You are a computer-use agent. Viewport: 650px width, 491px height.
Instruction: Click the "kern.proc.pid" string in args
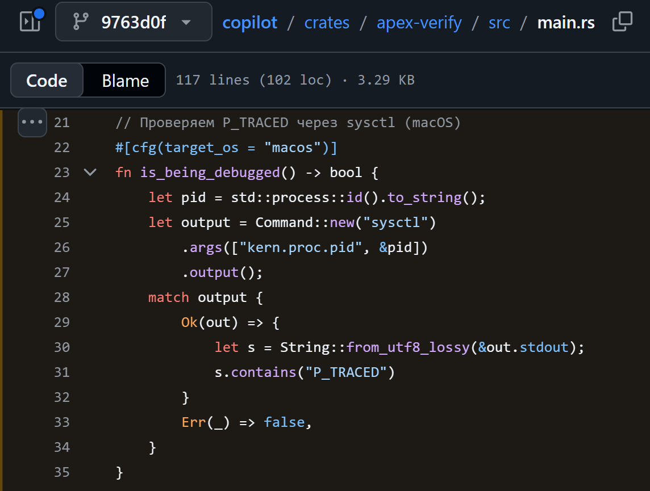tap(301, 247)
